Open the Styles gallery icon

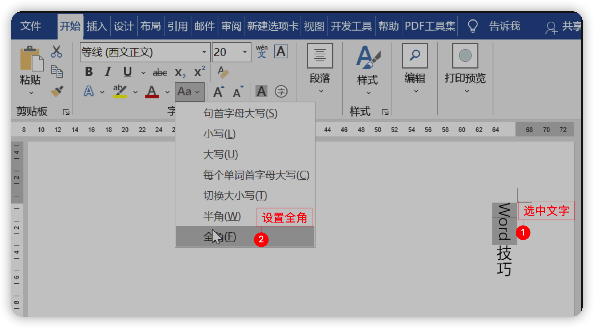[x=368, y=57]
